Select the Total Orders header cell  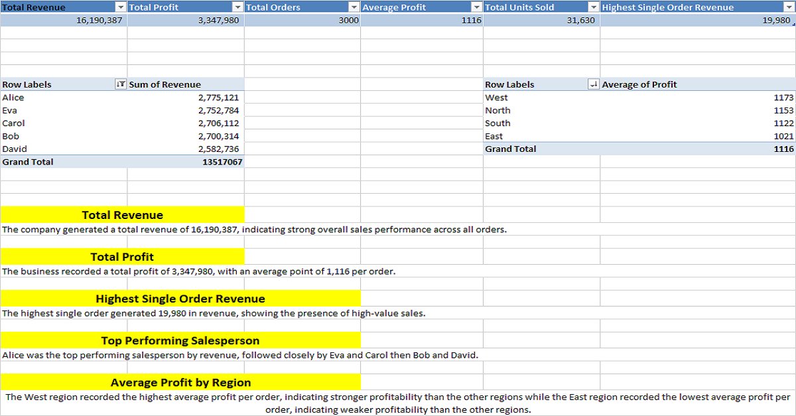(302, 7)
